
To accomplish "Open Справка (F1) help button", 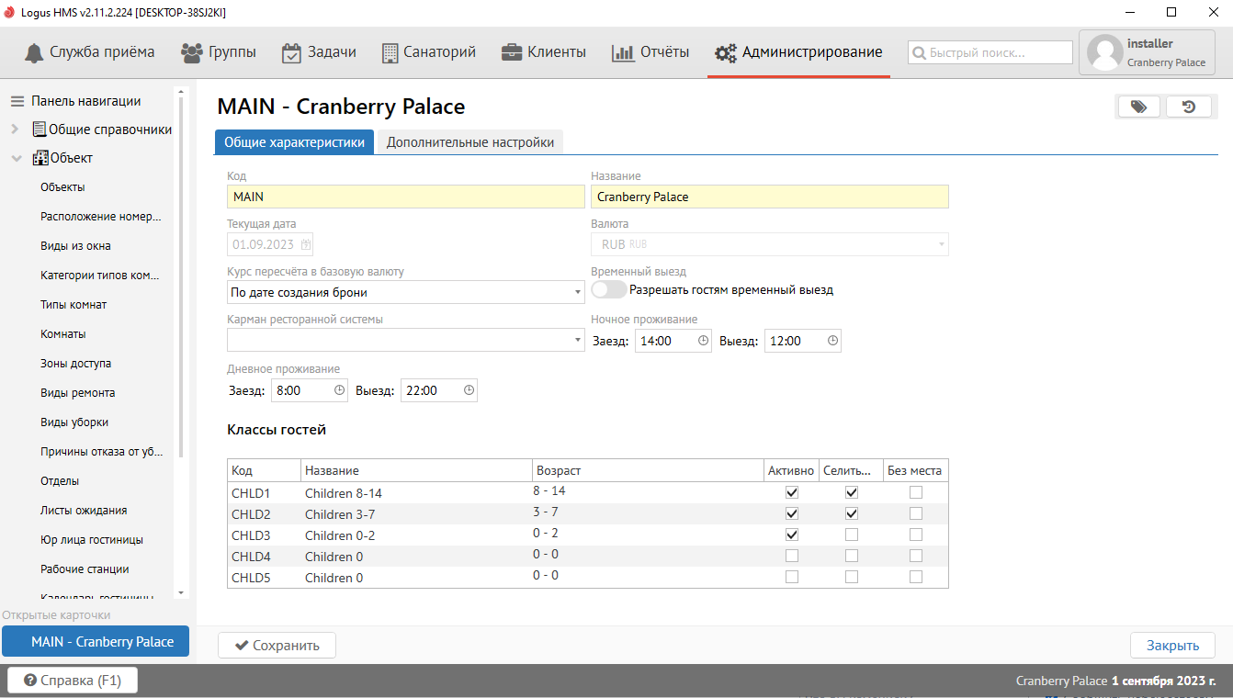I will 72,681.
